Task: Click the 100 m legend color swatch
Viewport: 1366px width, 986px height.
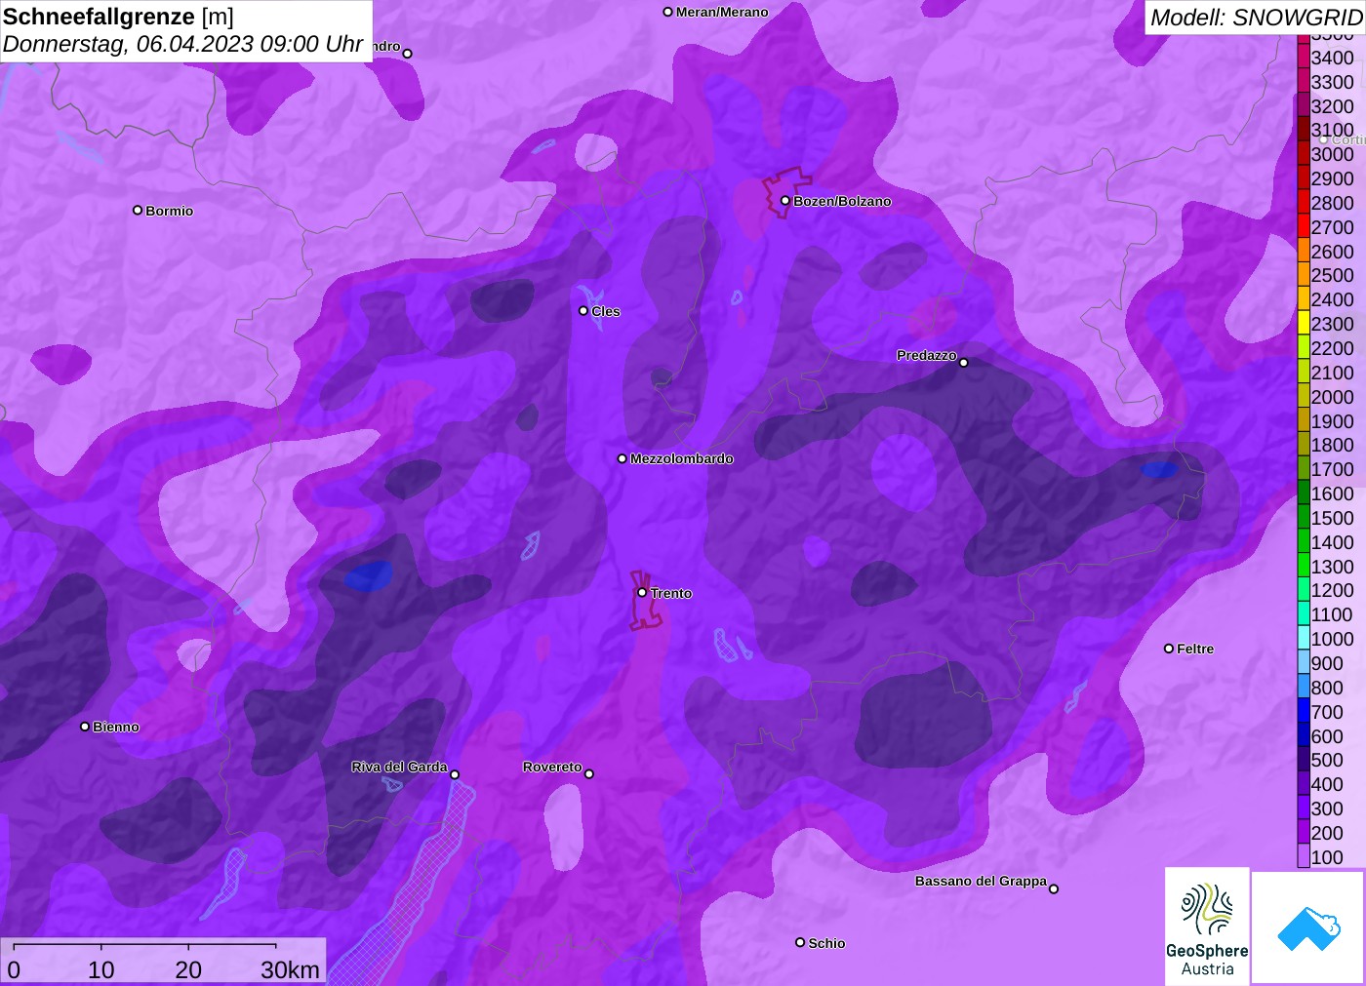Action: click(1304, 856)
